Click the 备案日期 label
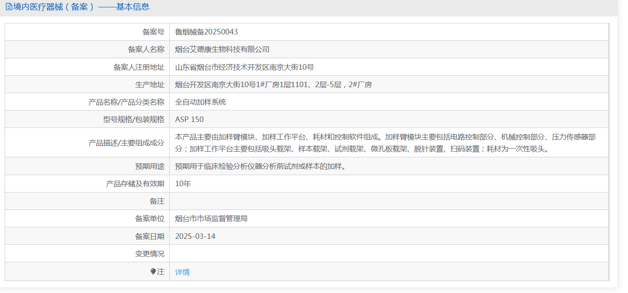 pyautogui.click(x=150, y=236)
